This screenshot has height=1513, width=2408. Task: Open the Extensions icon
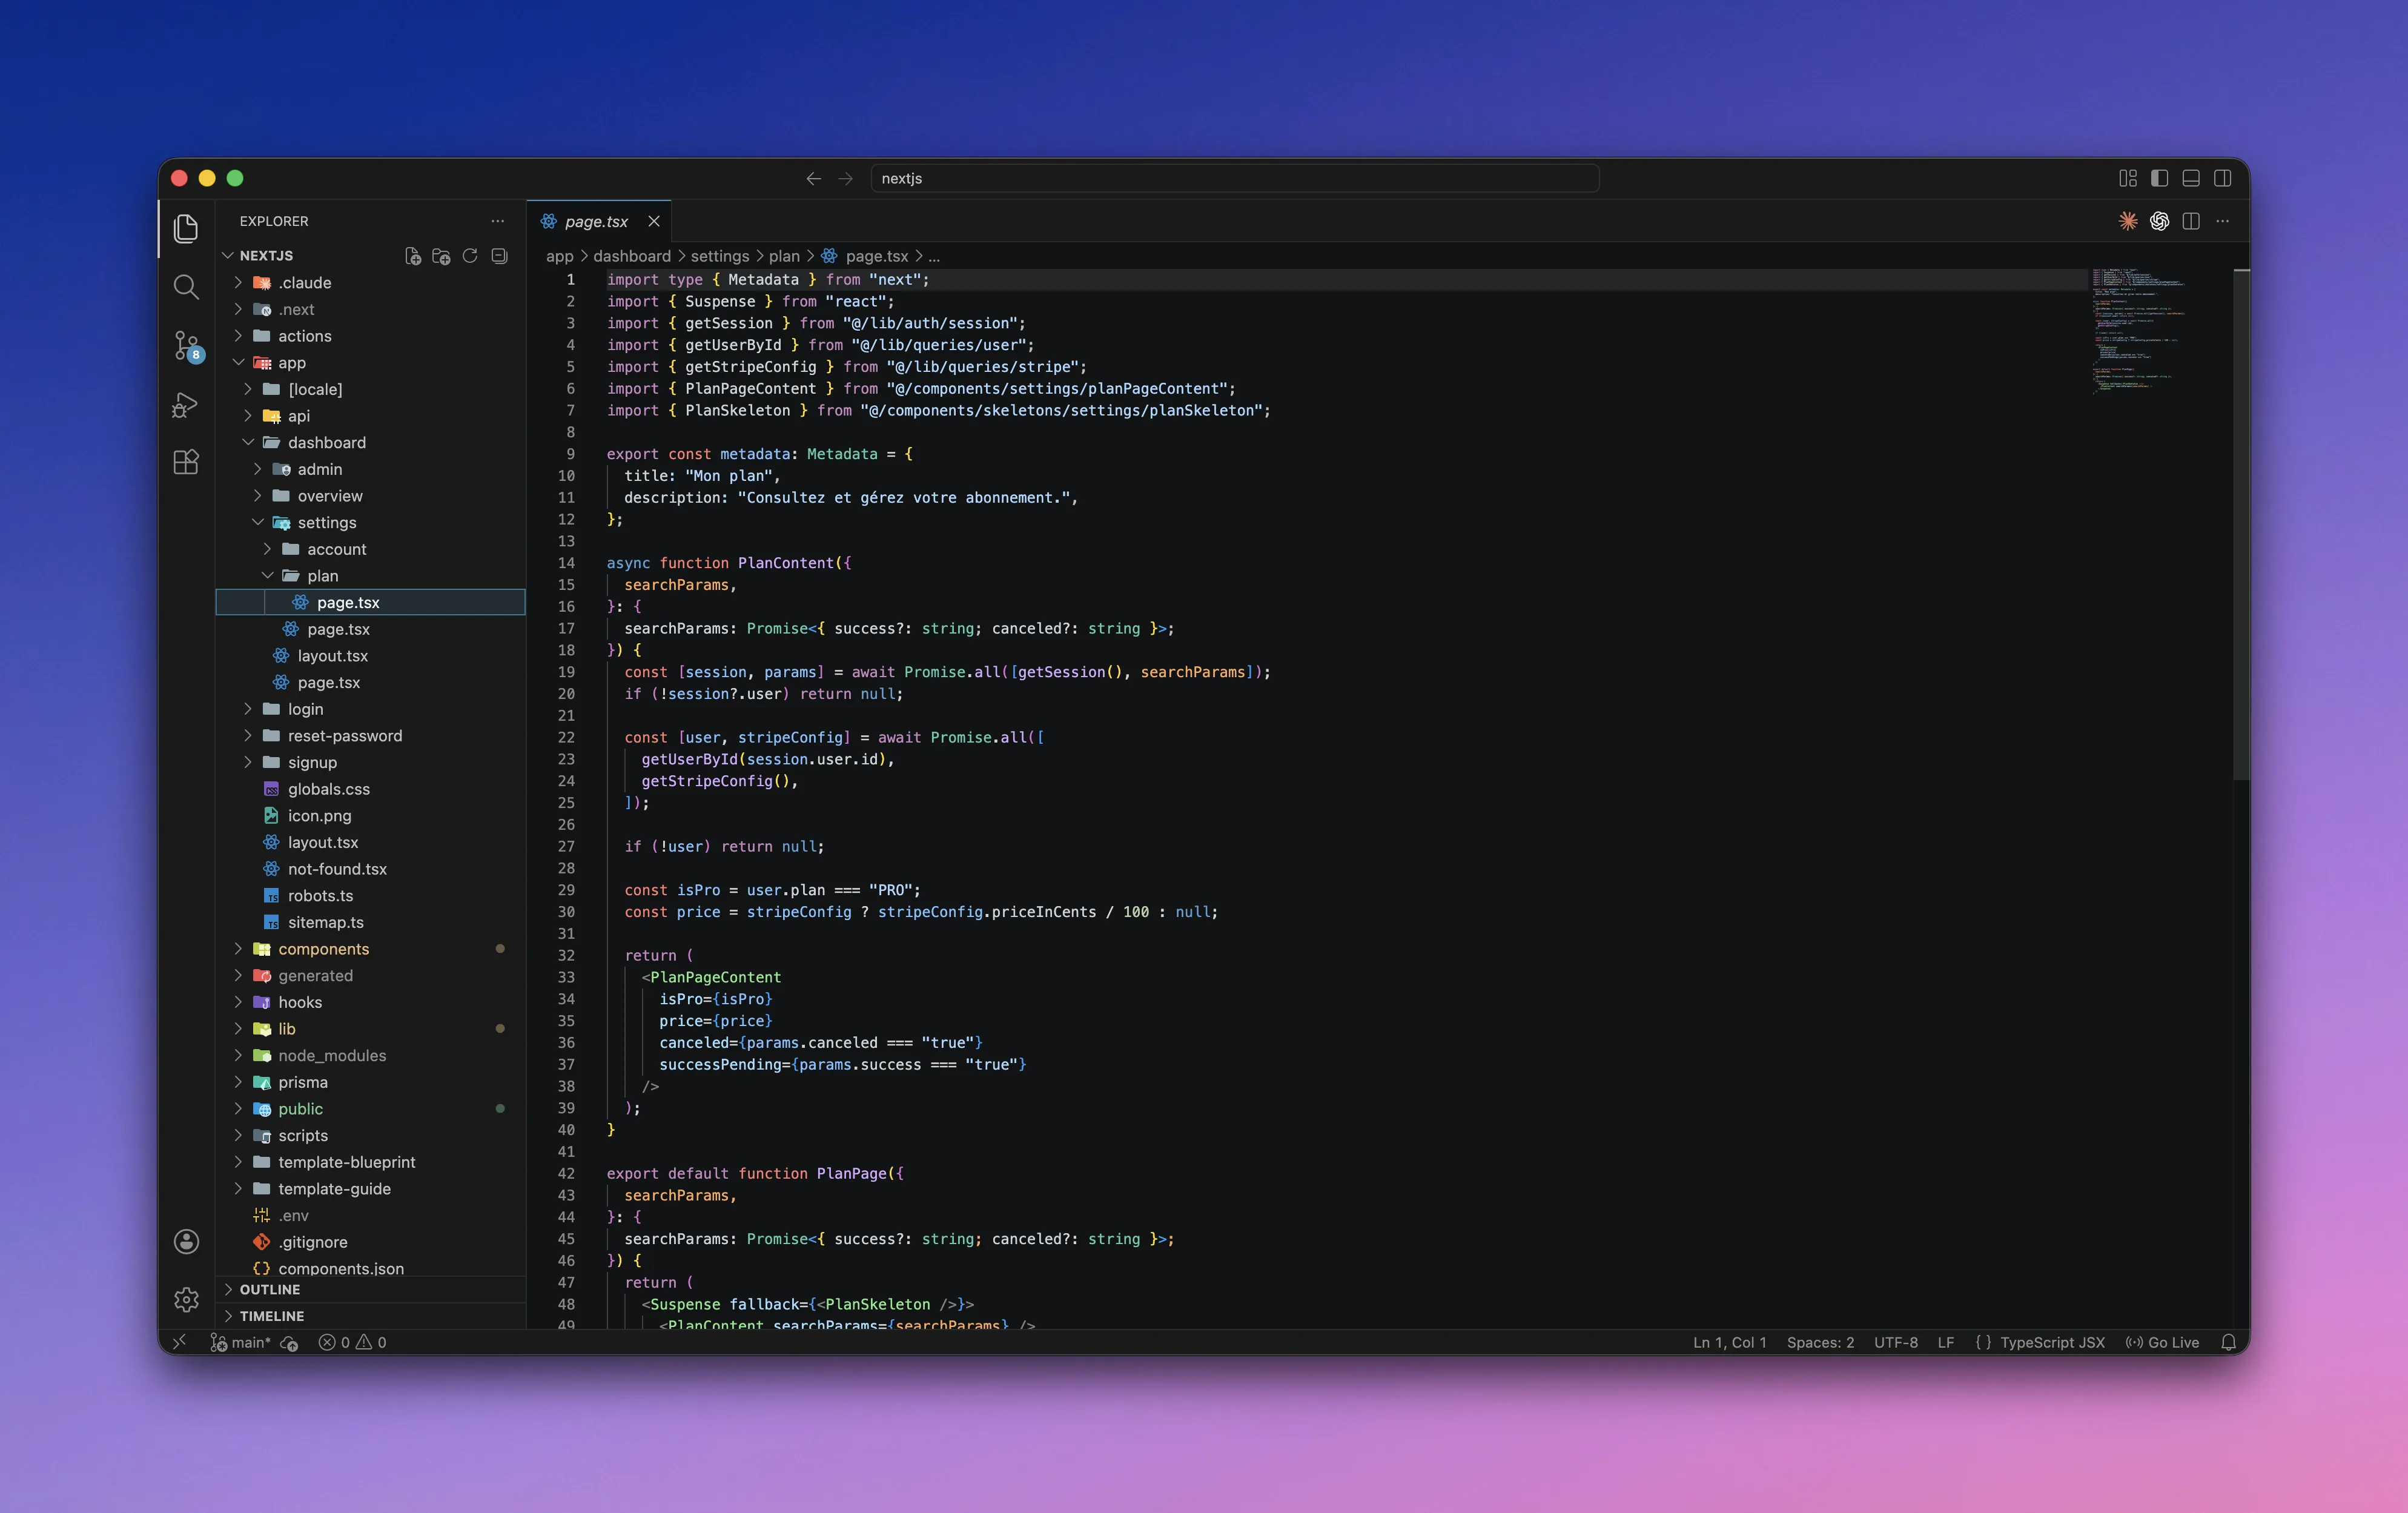point(186,462)
